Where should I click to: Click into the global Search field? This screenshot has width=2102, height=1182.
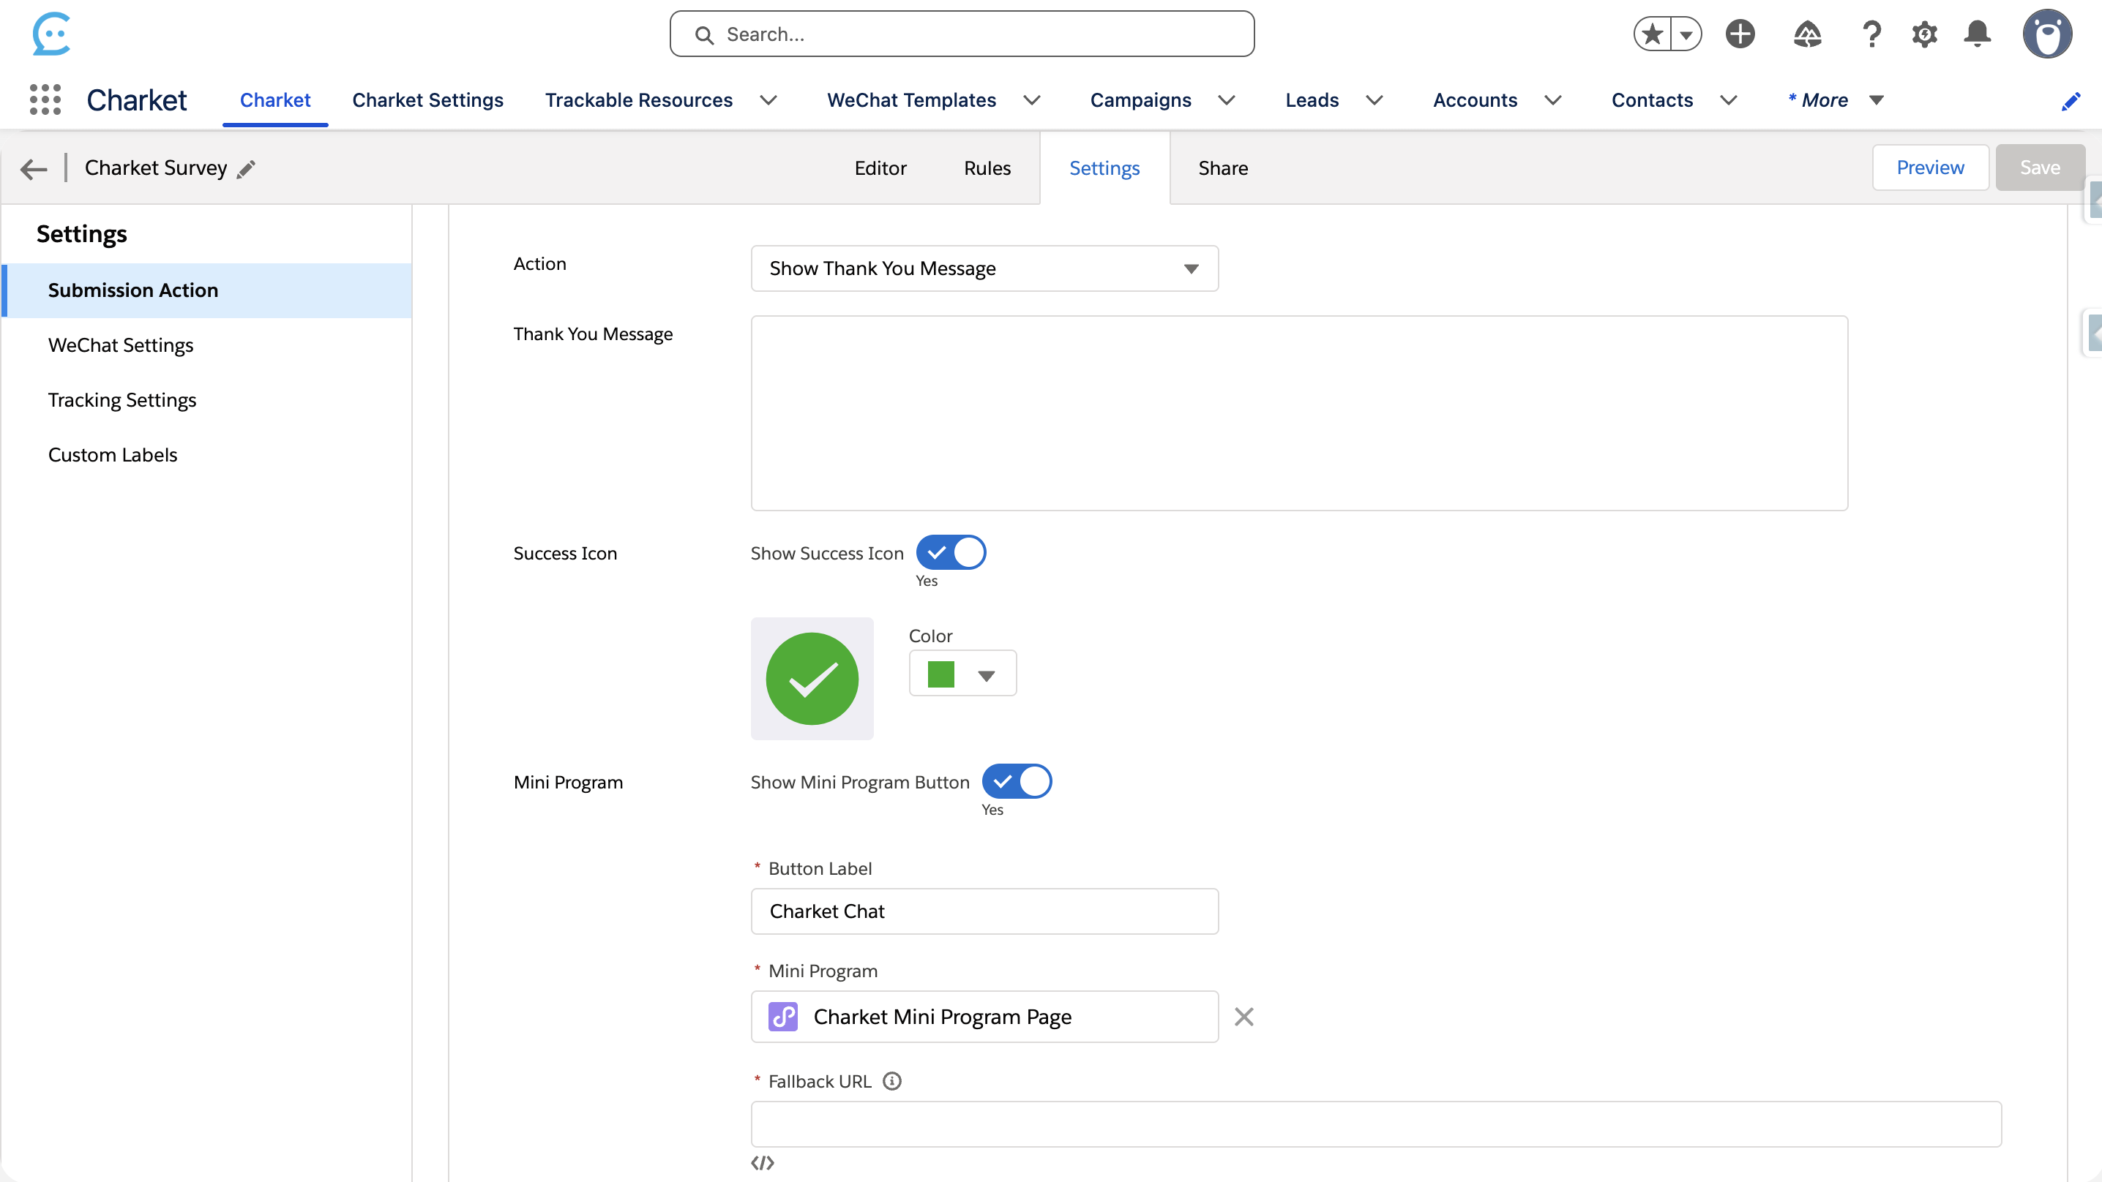[x=962, y=34]
